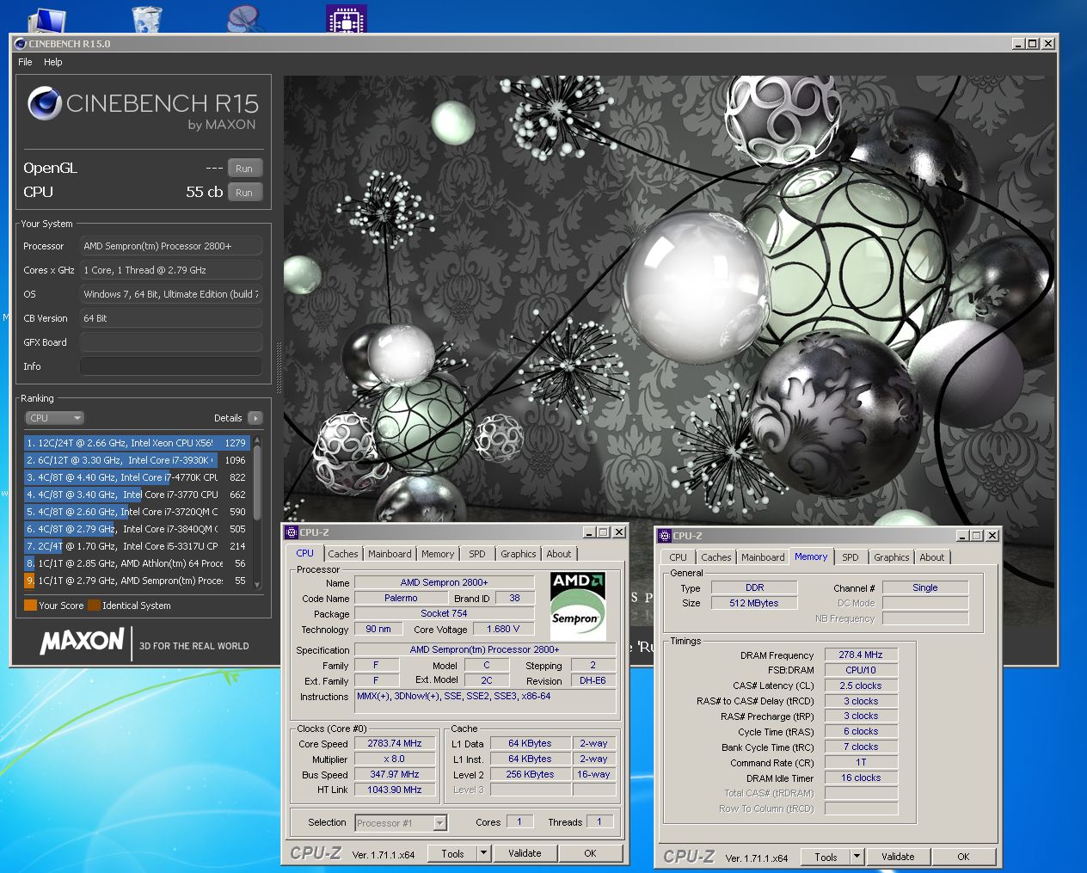Expand Tools dropdown arrow in left CPU-Z window
1087x873 pixels.
(x=484, y=854)
